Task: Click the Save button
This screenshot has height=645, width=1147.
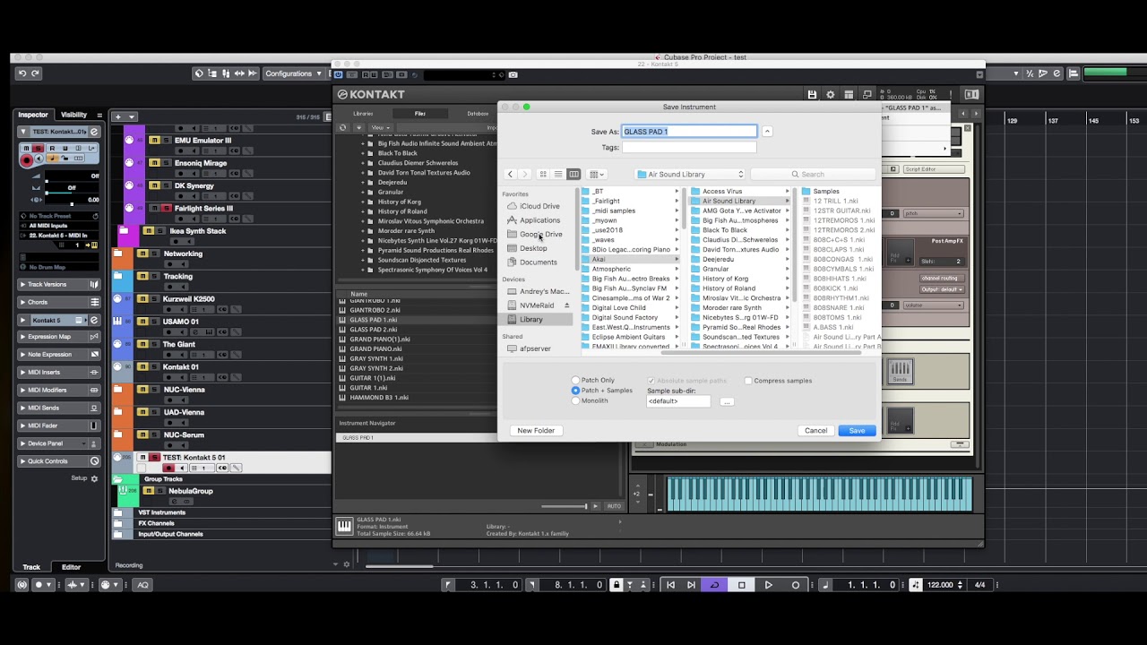Action: [x=857, y=431]
